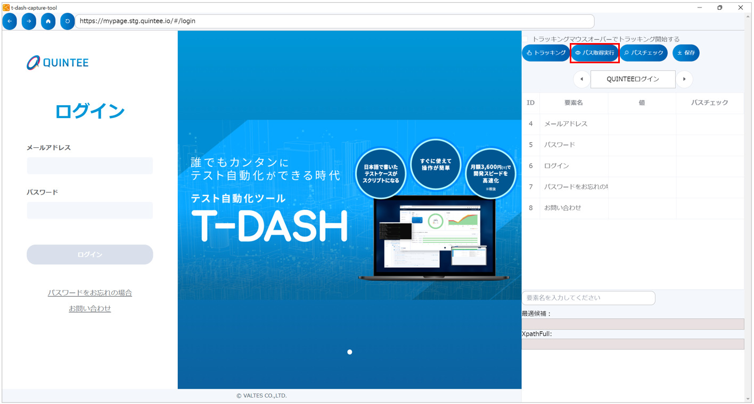Go to previous screen with left arrow

coord(581,79)
